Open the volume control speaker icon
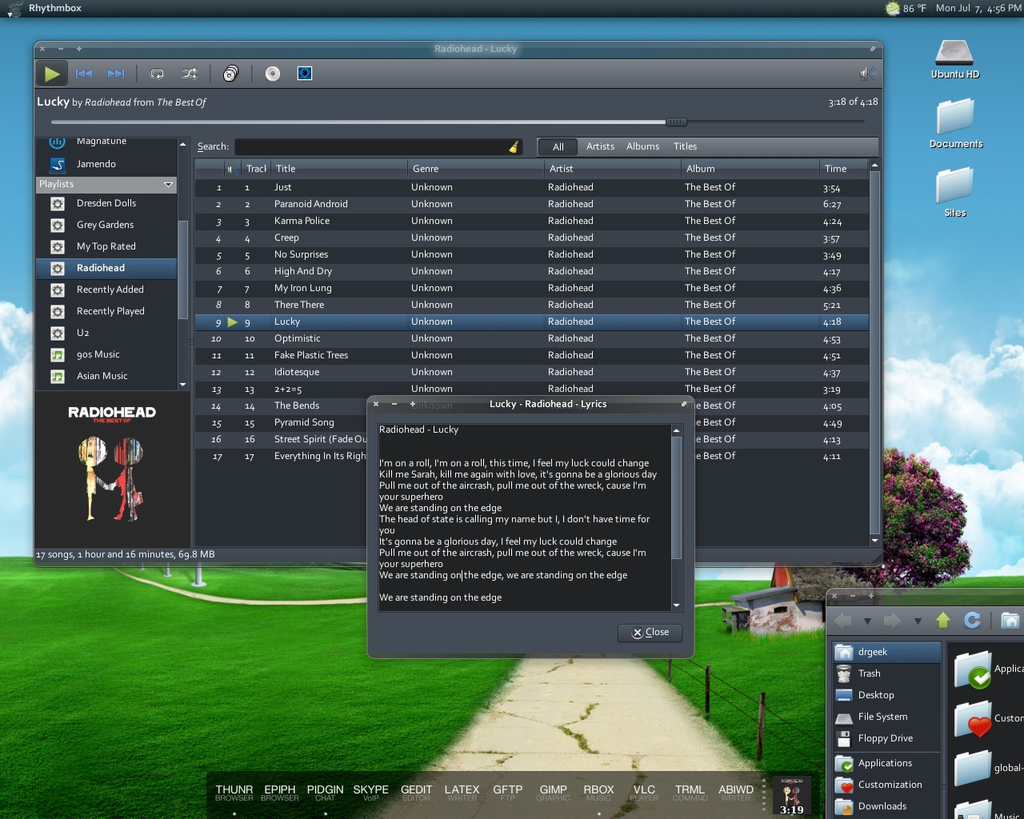 [x=867, y=74]
